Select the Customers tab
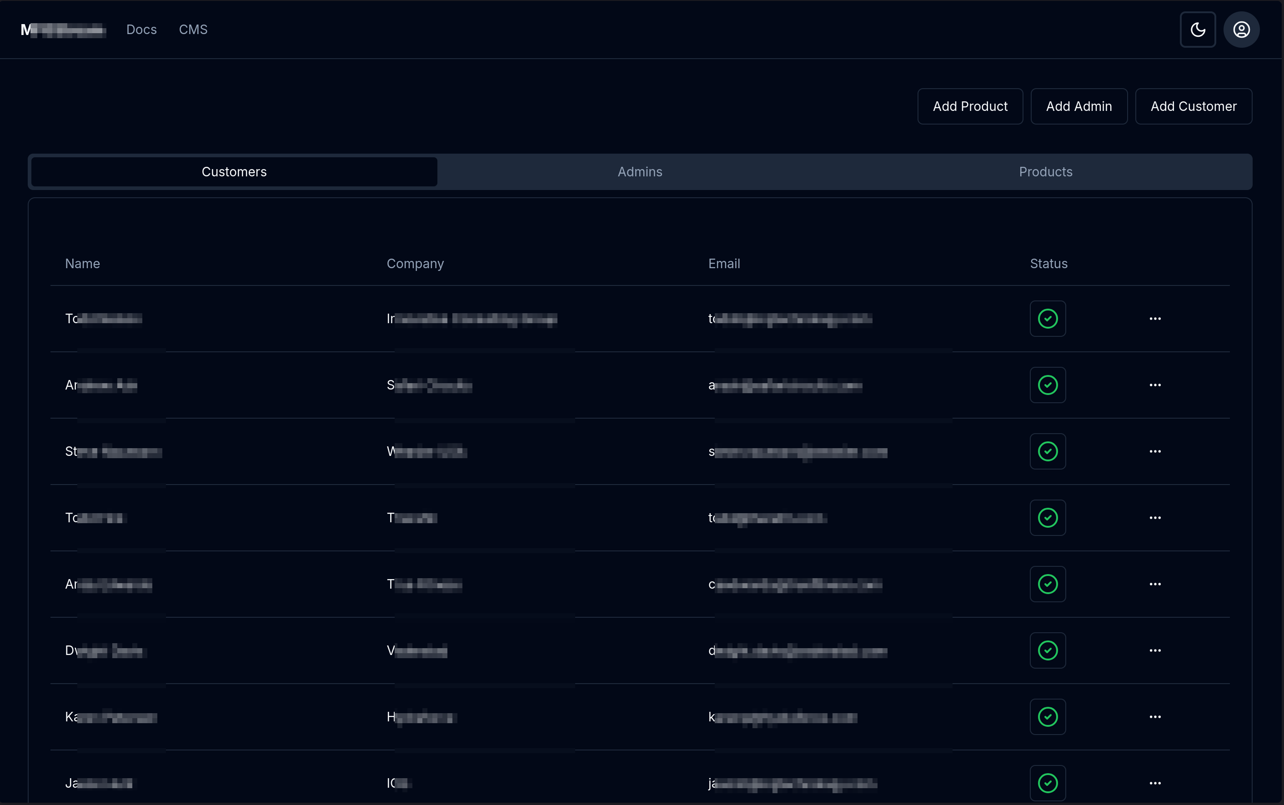1284x805 pixels. 234,172
